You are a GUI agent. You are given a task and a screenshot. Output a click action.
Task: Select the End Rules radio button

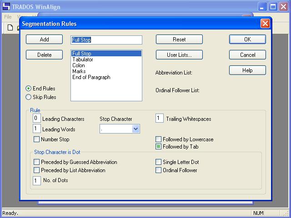click(x=29, y=89)
